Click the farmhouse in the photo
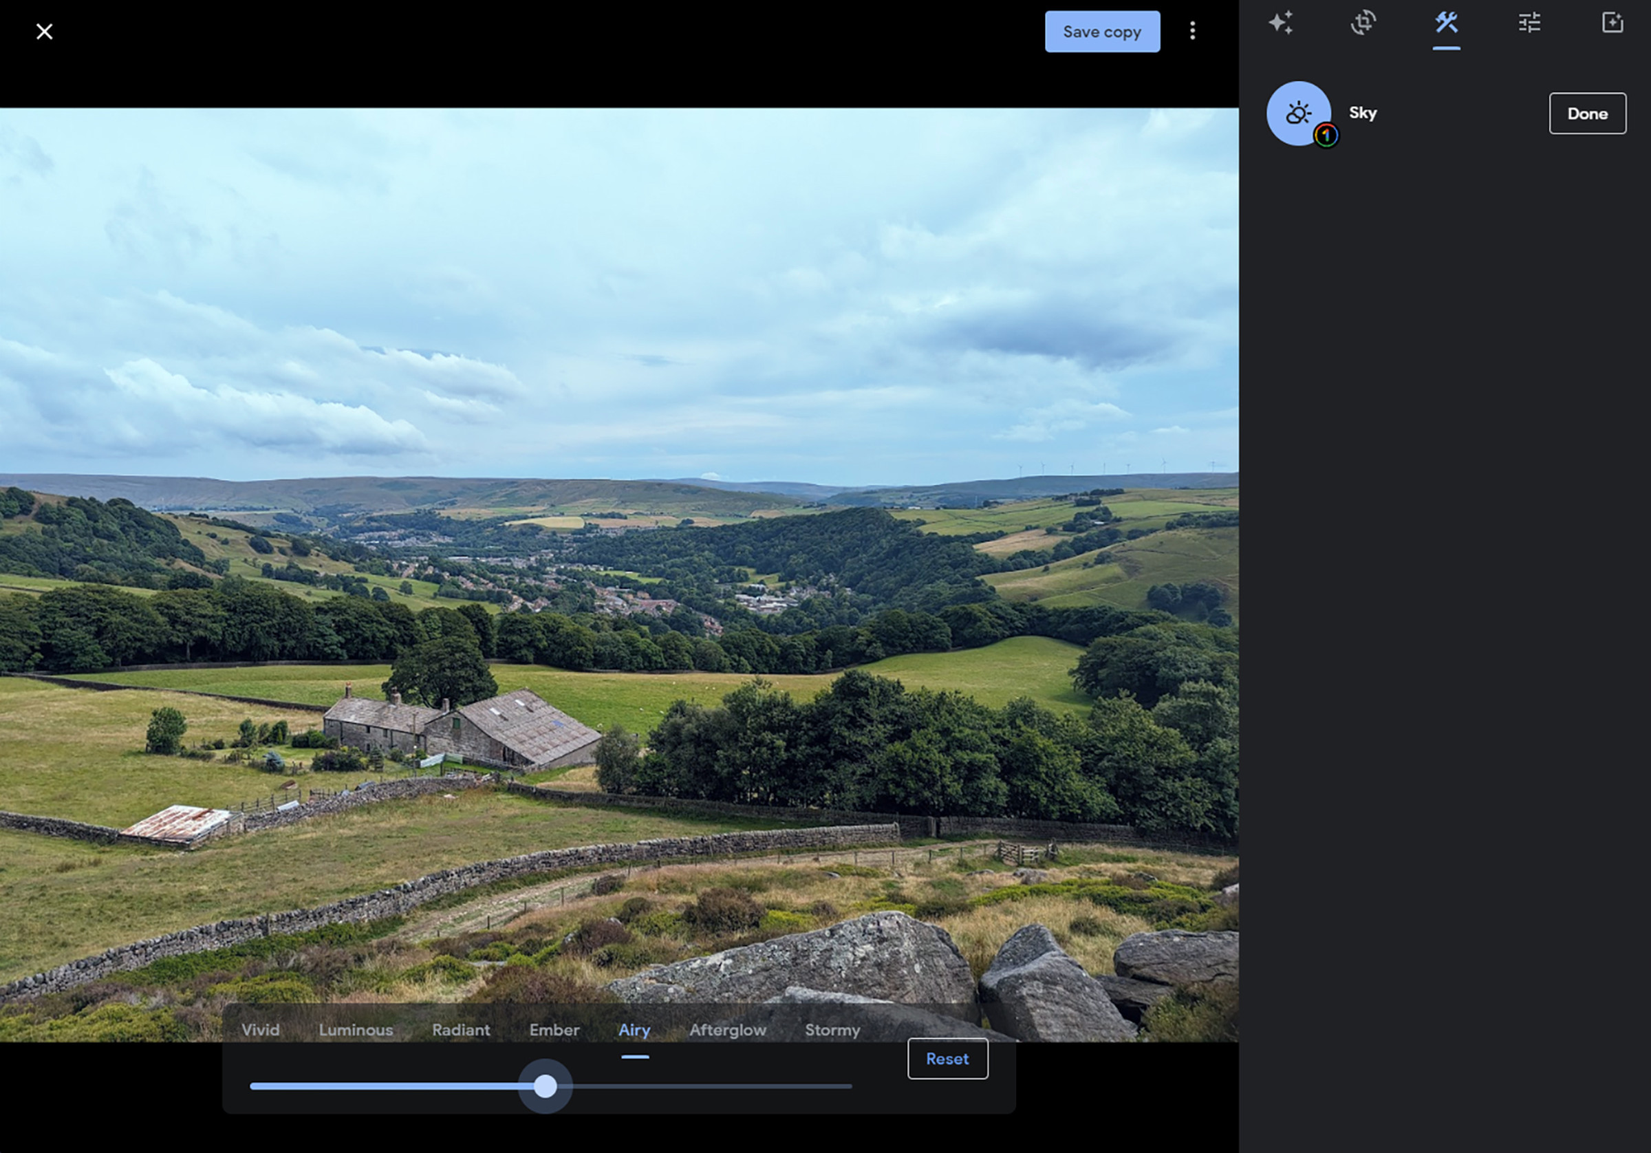Screen dimensions: 1651x1153 pos(460,728)
